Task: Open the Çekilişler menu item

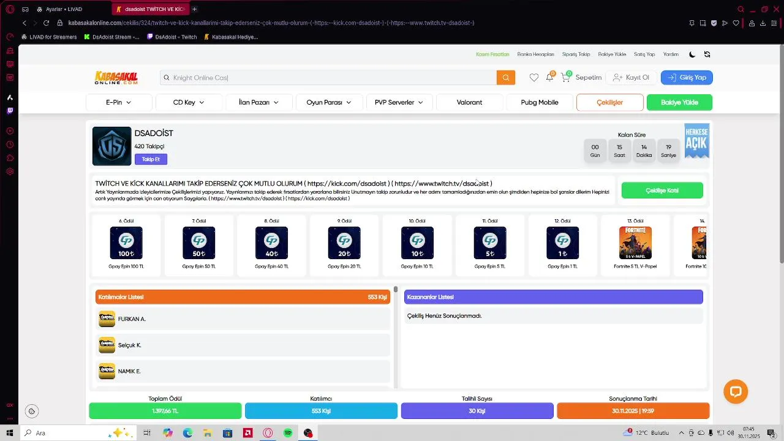Action: click(x=609, y=102)
